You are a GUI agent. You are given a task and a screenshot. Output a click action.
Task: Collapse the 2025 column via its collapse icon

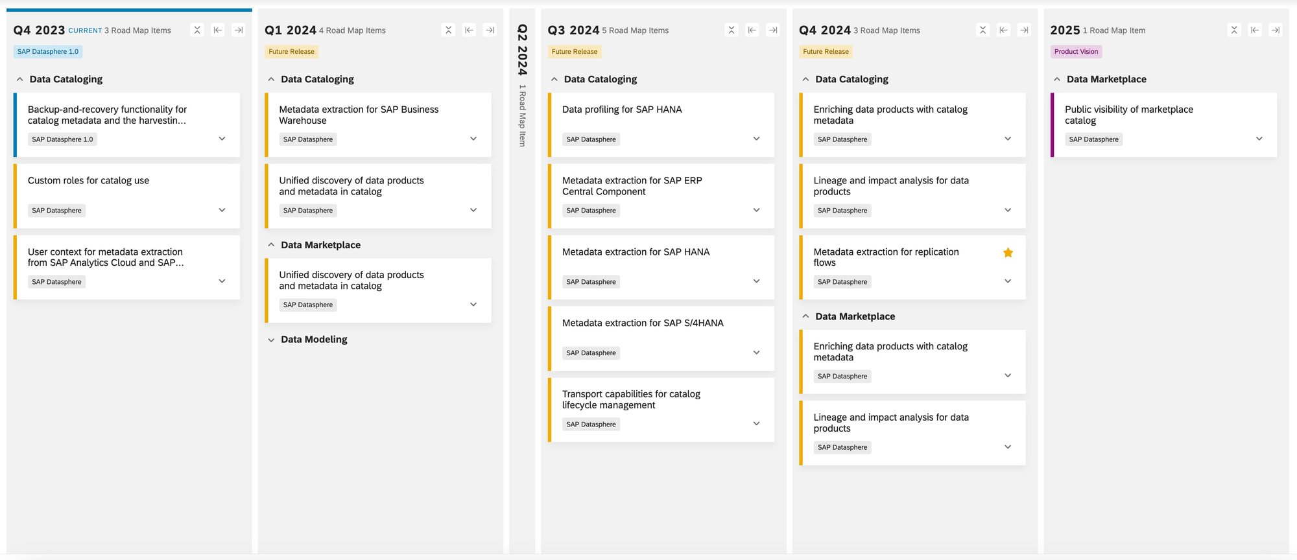click(x=1234, y=30)
